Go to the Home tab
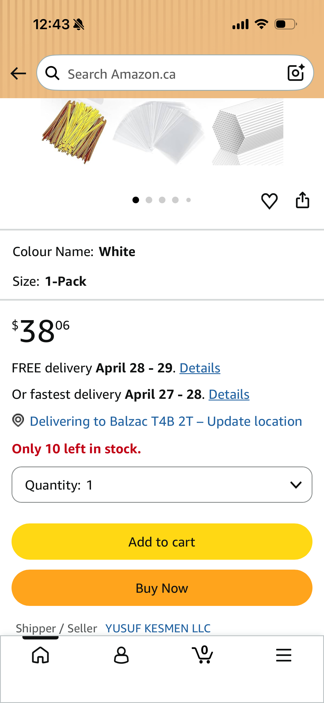The width and height of the screenshot is (324, 703). click(40, 655)
